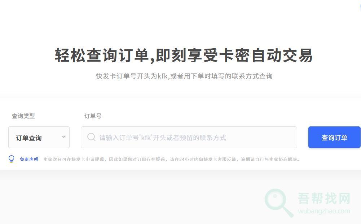This screenshot has height=224, width=361.
Task: Open the wubangzhao.com watermark link
Action: pos(324,211)
